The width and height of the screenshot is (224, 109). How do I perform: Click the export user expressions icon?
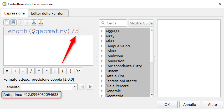pos(40,23)
